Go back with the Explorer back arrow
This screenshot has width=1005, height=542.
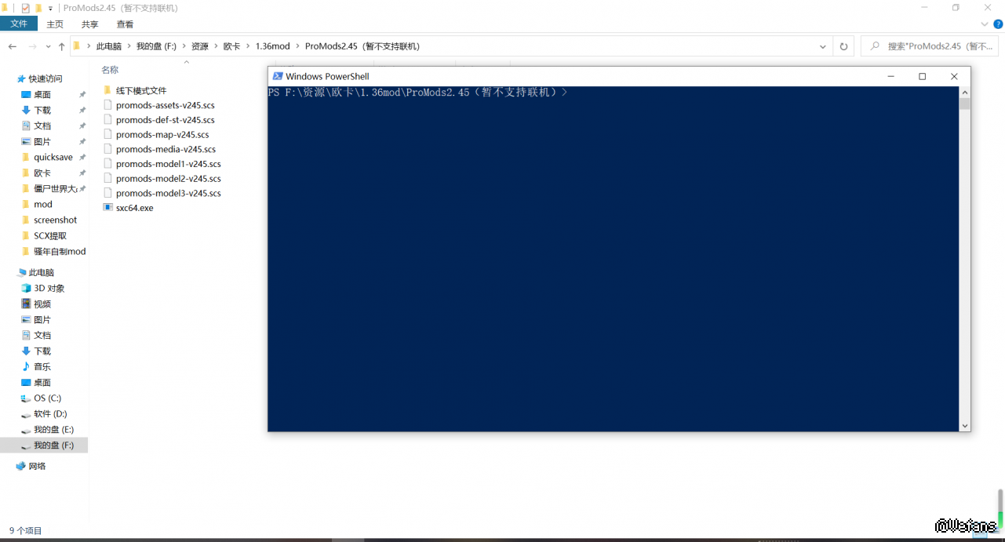click(x=13, y=46)
